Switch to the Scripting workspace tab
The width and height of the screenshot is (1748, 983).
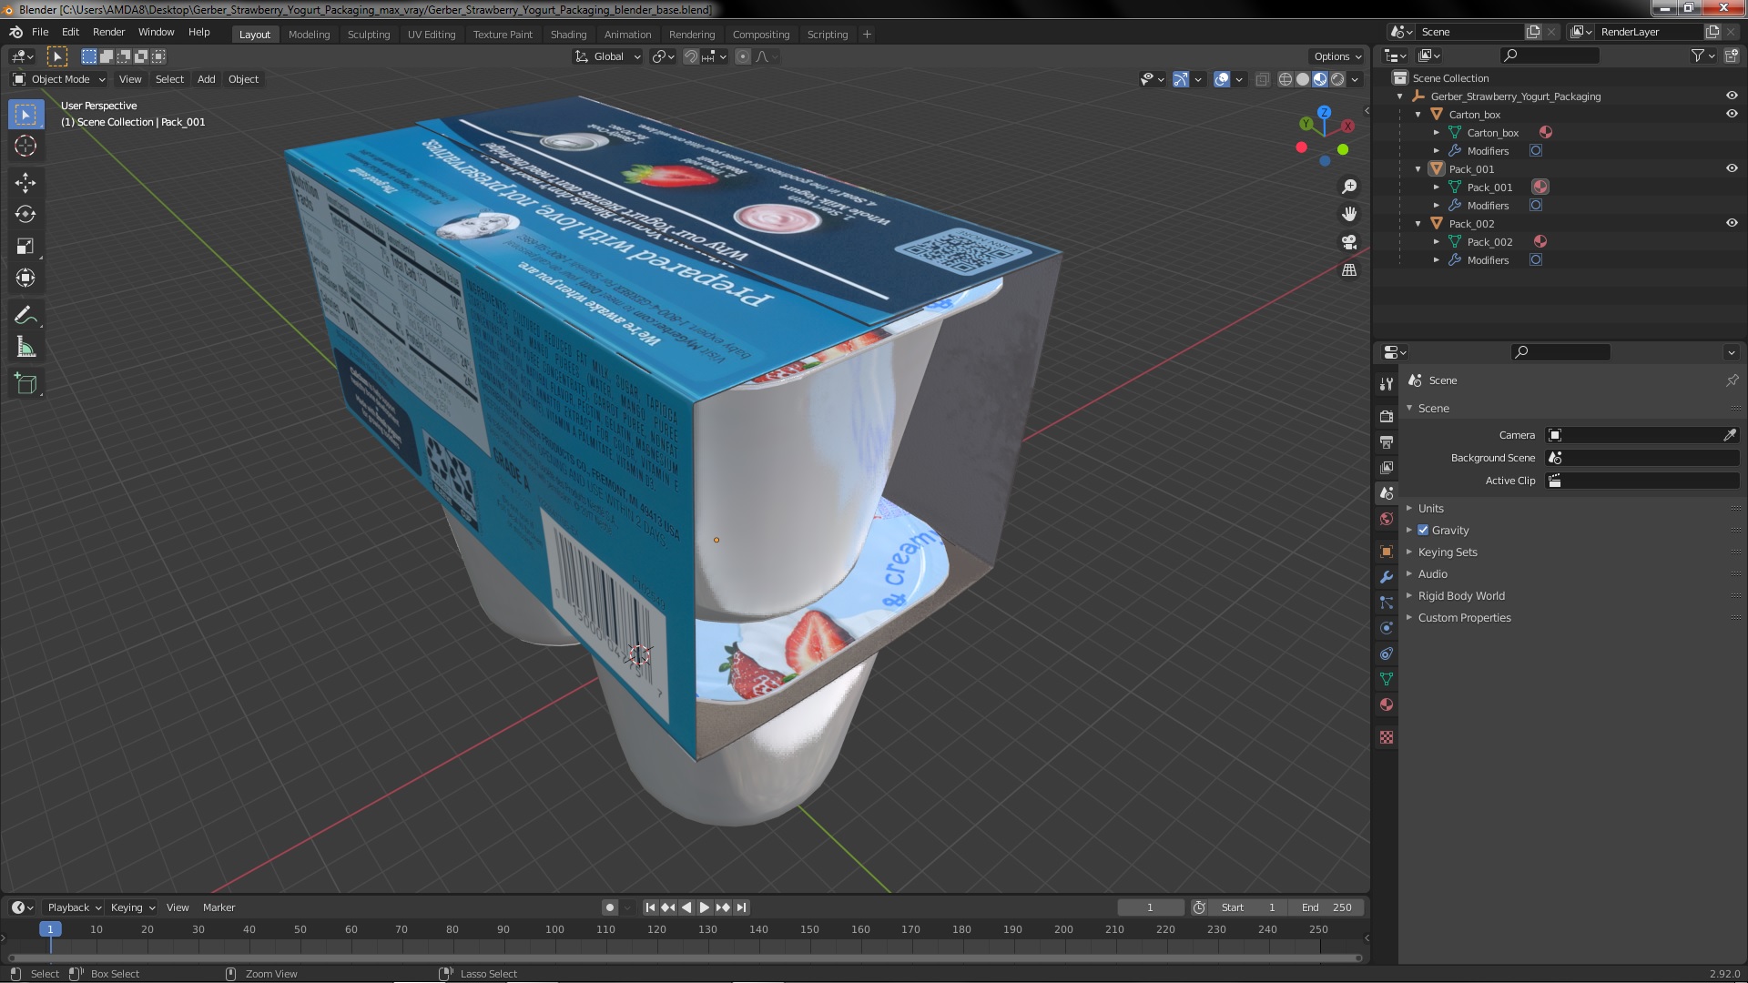828,35
